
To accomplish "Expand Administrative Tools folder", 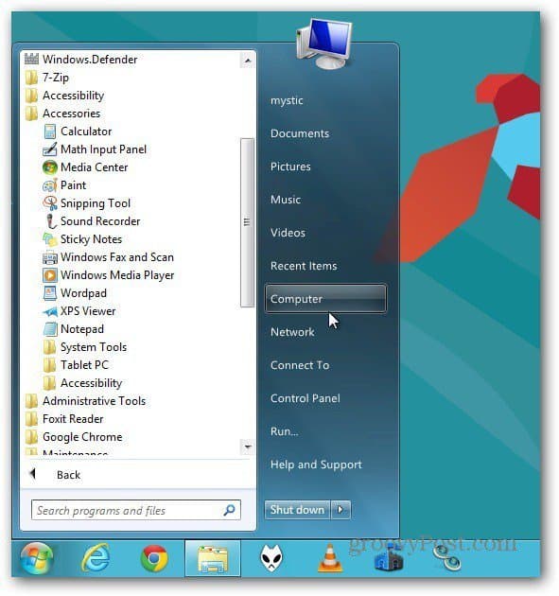I will point(85,401).
